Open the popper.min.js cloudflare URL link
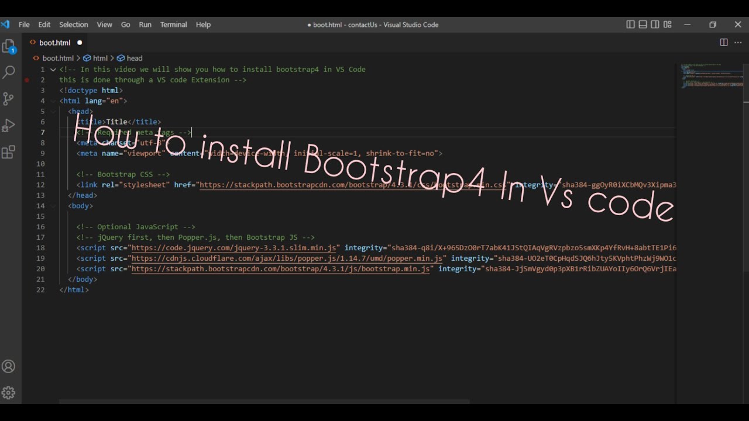 287,258
